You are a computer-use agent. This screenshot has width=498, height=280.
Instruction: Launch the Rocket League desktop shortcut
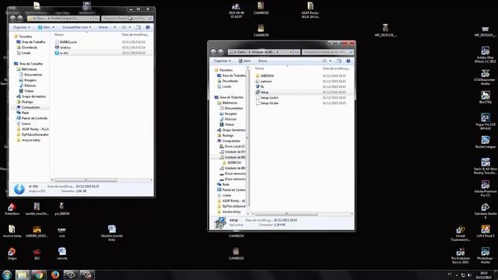click(x=485, y=142)
